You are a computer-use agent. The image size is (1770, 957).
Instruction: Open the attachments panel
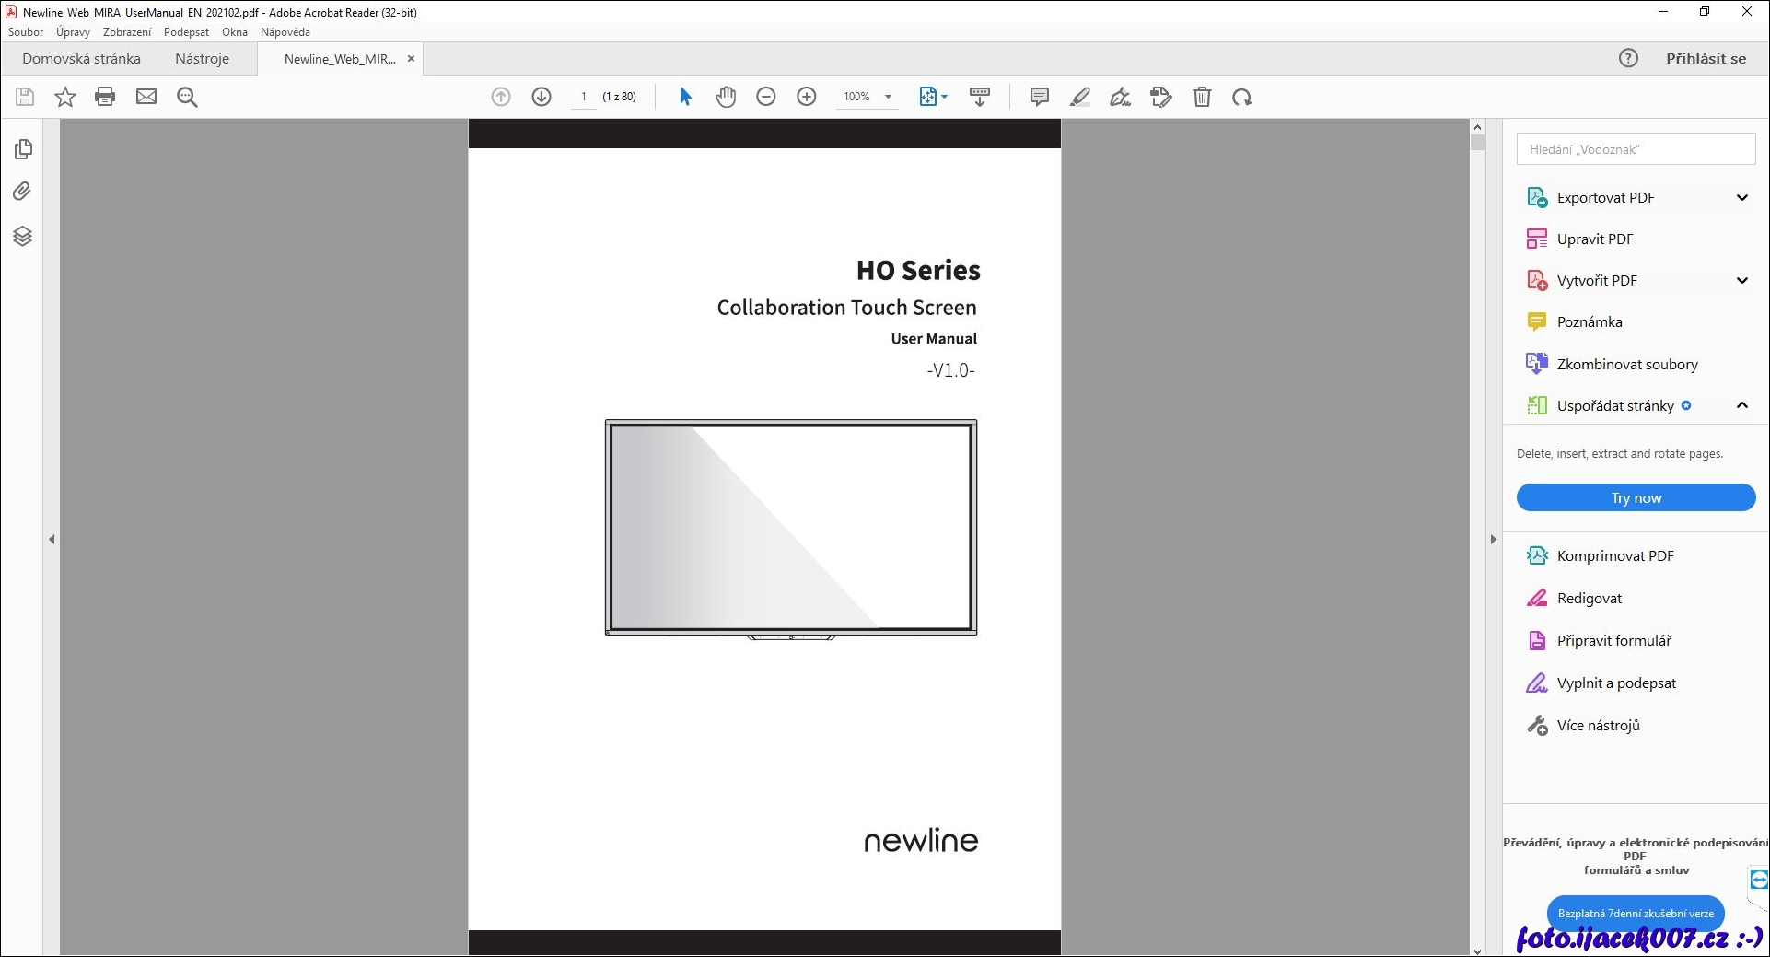[23, 192]
